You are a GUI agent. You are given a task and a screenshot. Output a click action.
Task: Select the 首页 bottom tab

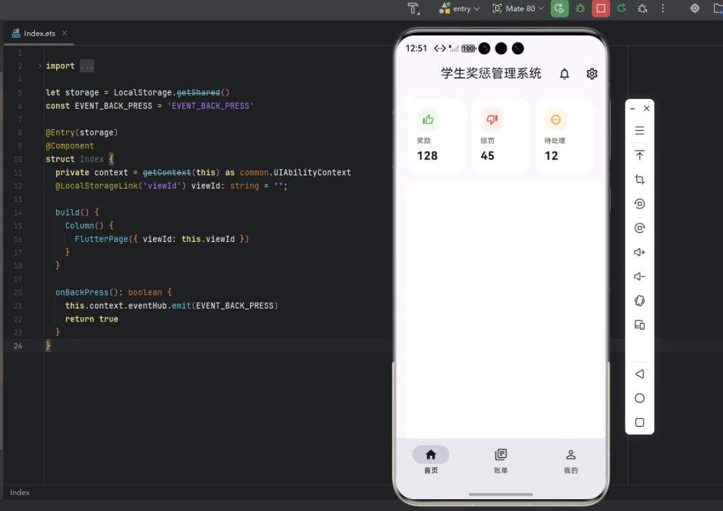(x=431, y=460)
